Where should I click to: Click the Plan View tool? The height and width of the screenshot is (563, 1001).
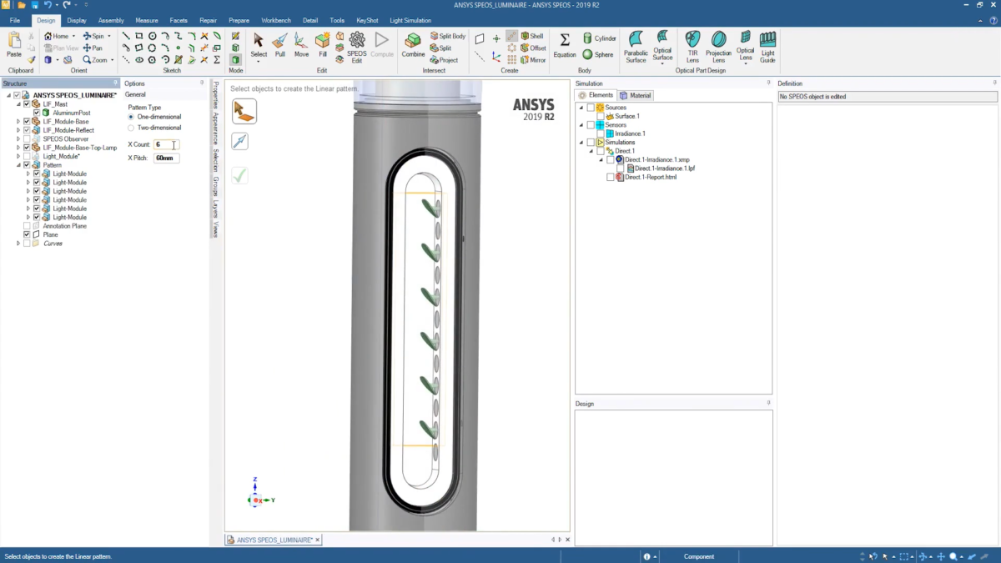tap(61, 48)
